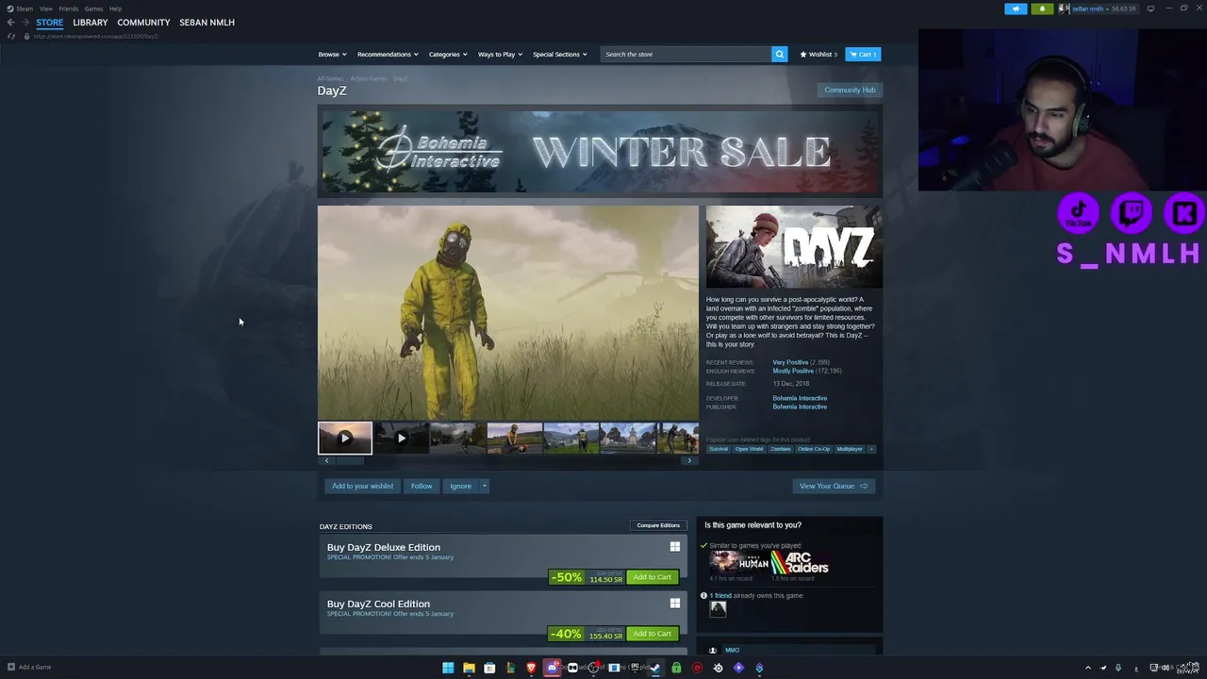Screen dimensions: 1207x679
Task: Switch to the COMMUNITY tab
Action: (x=143, y=22)
